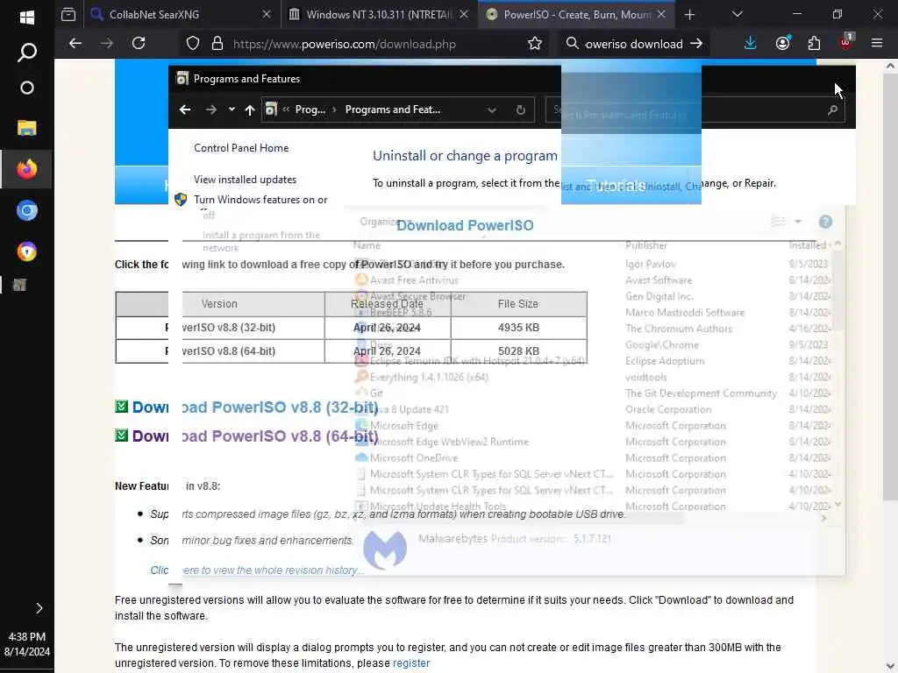Switch to Firefox in the taskbar

pyautogui.click(x=26, y=169)
